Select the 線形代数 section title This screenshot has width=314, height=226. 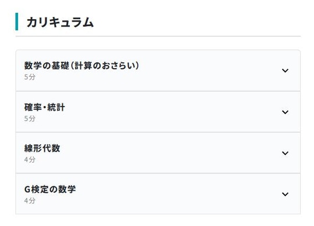pyautogui.click(x=42, y=148)
